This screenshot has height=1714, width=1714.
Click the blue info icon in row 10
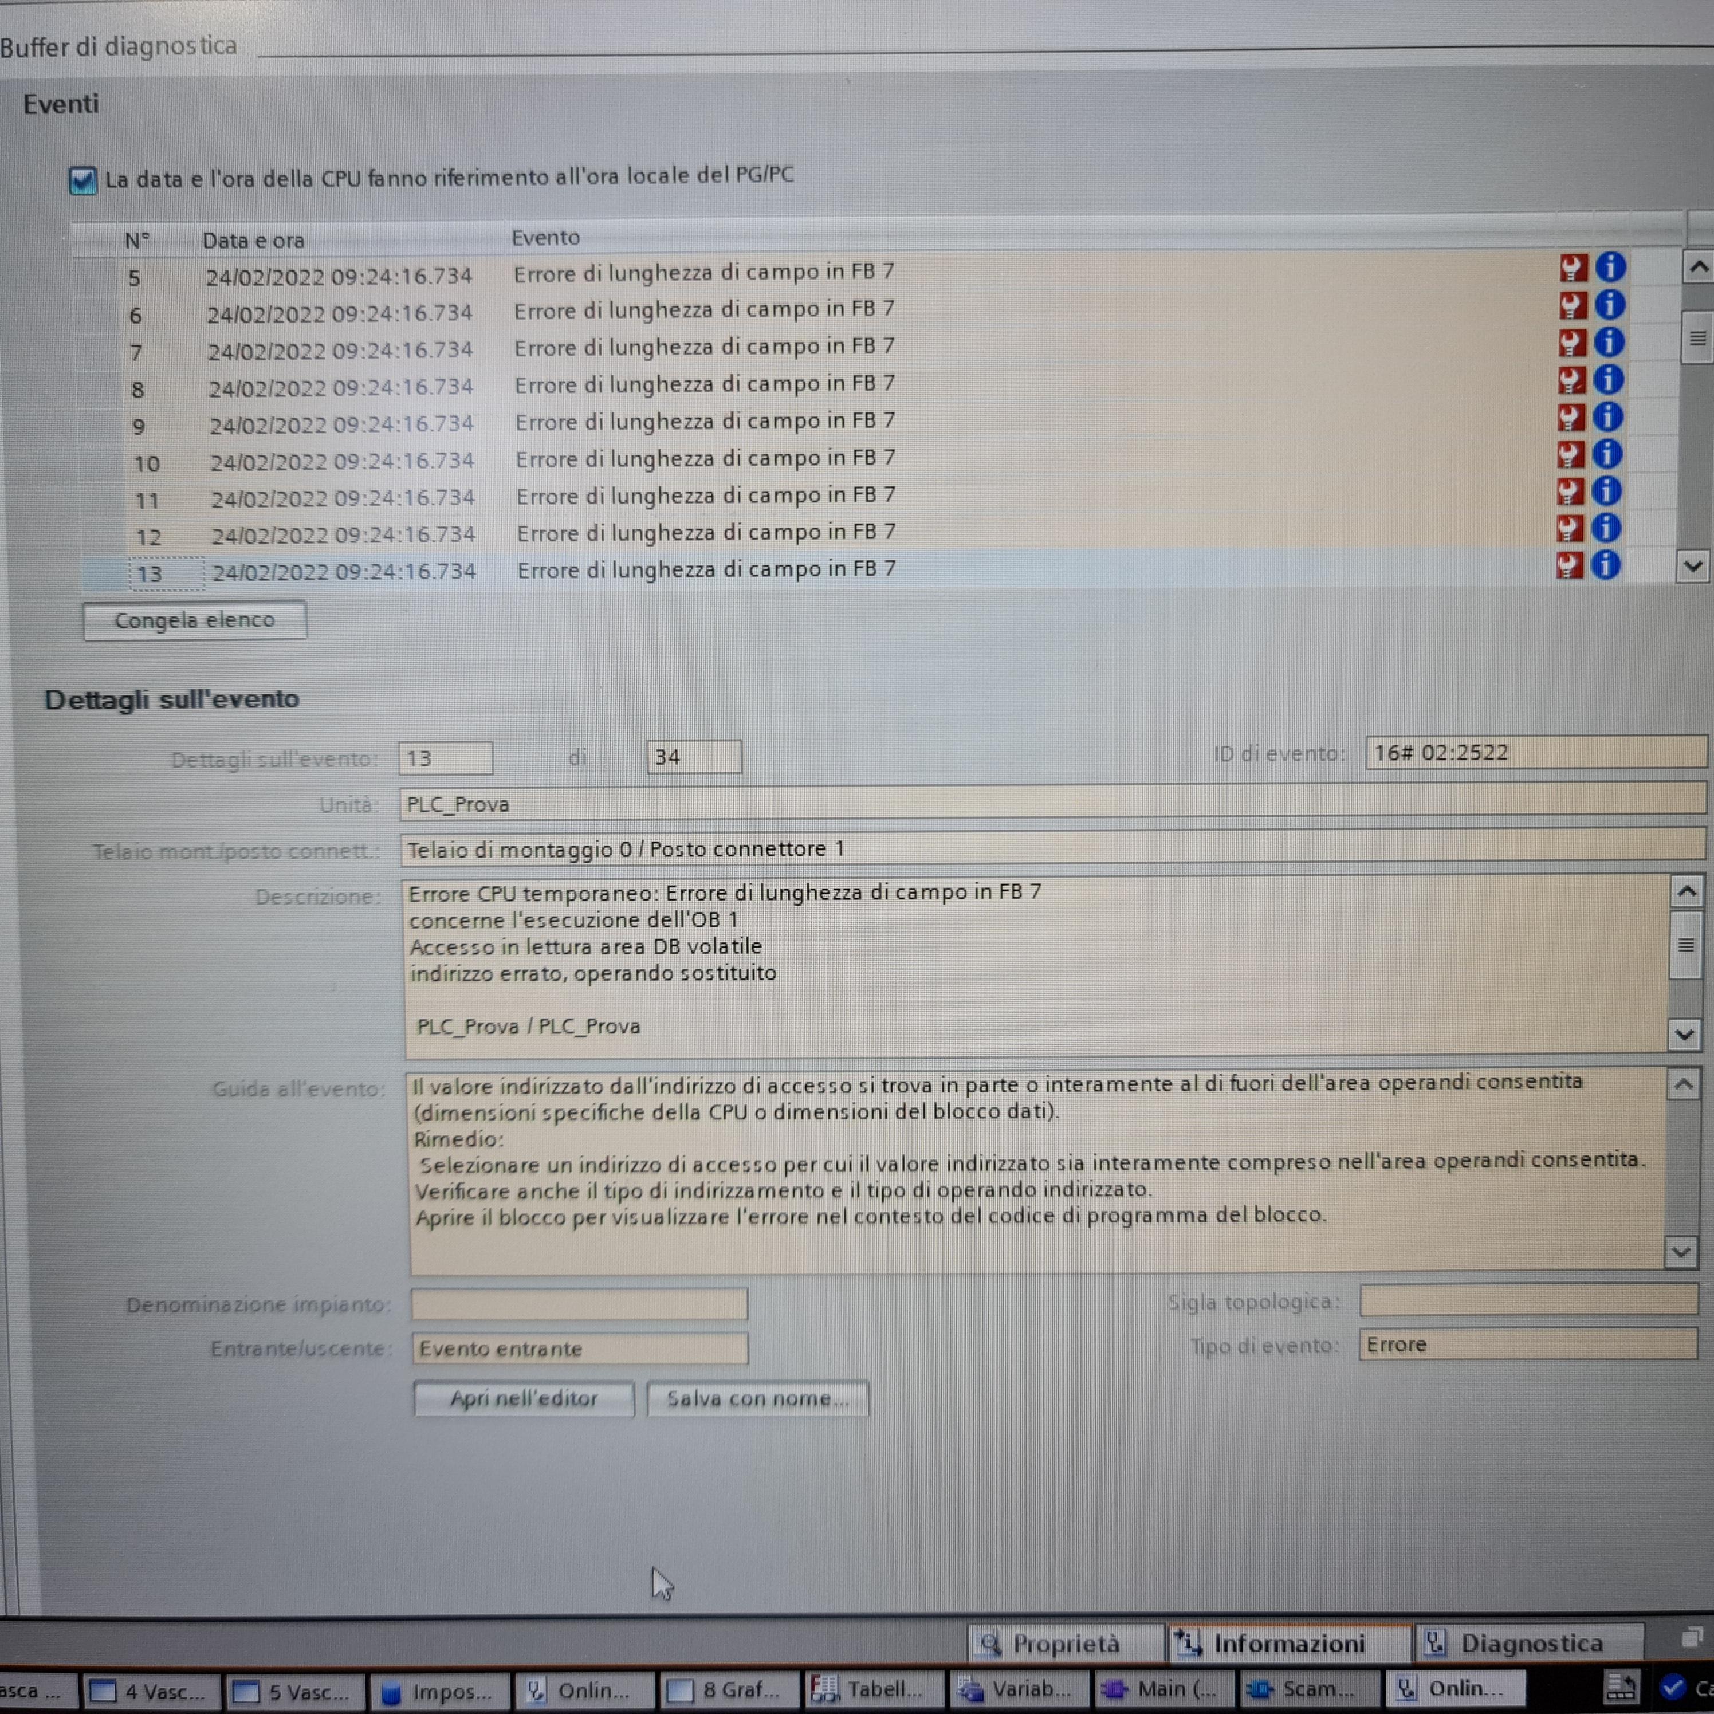[1607, 453]
